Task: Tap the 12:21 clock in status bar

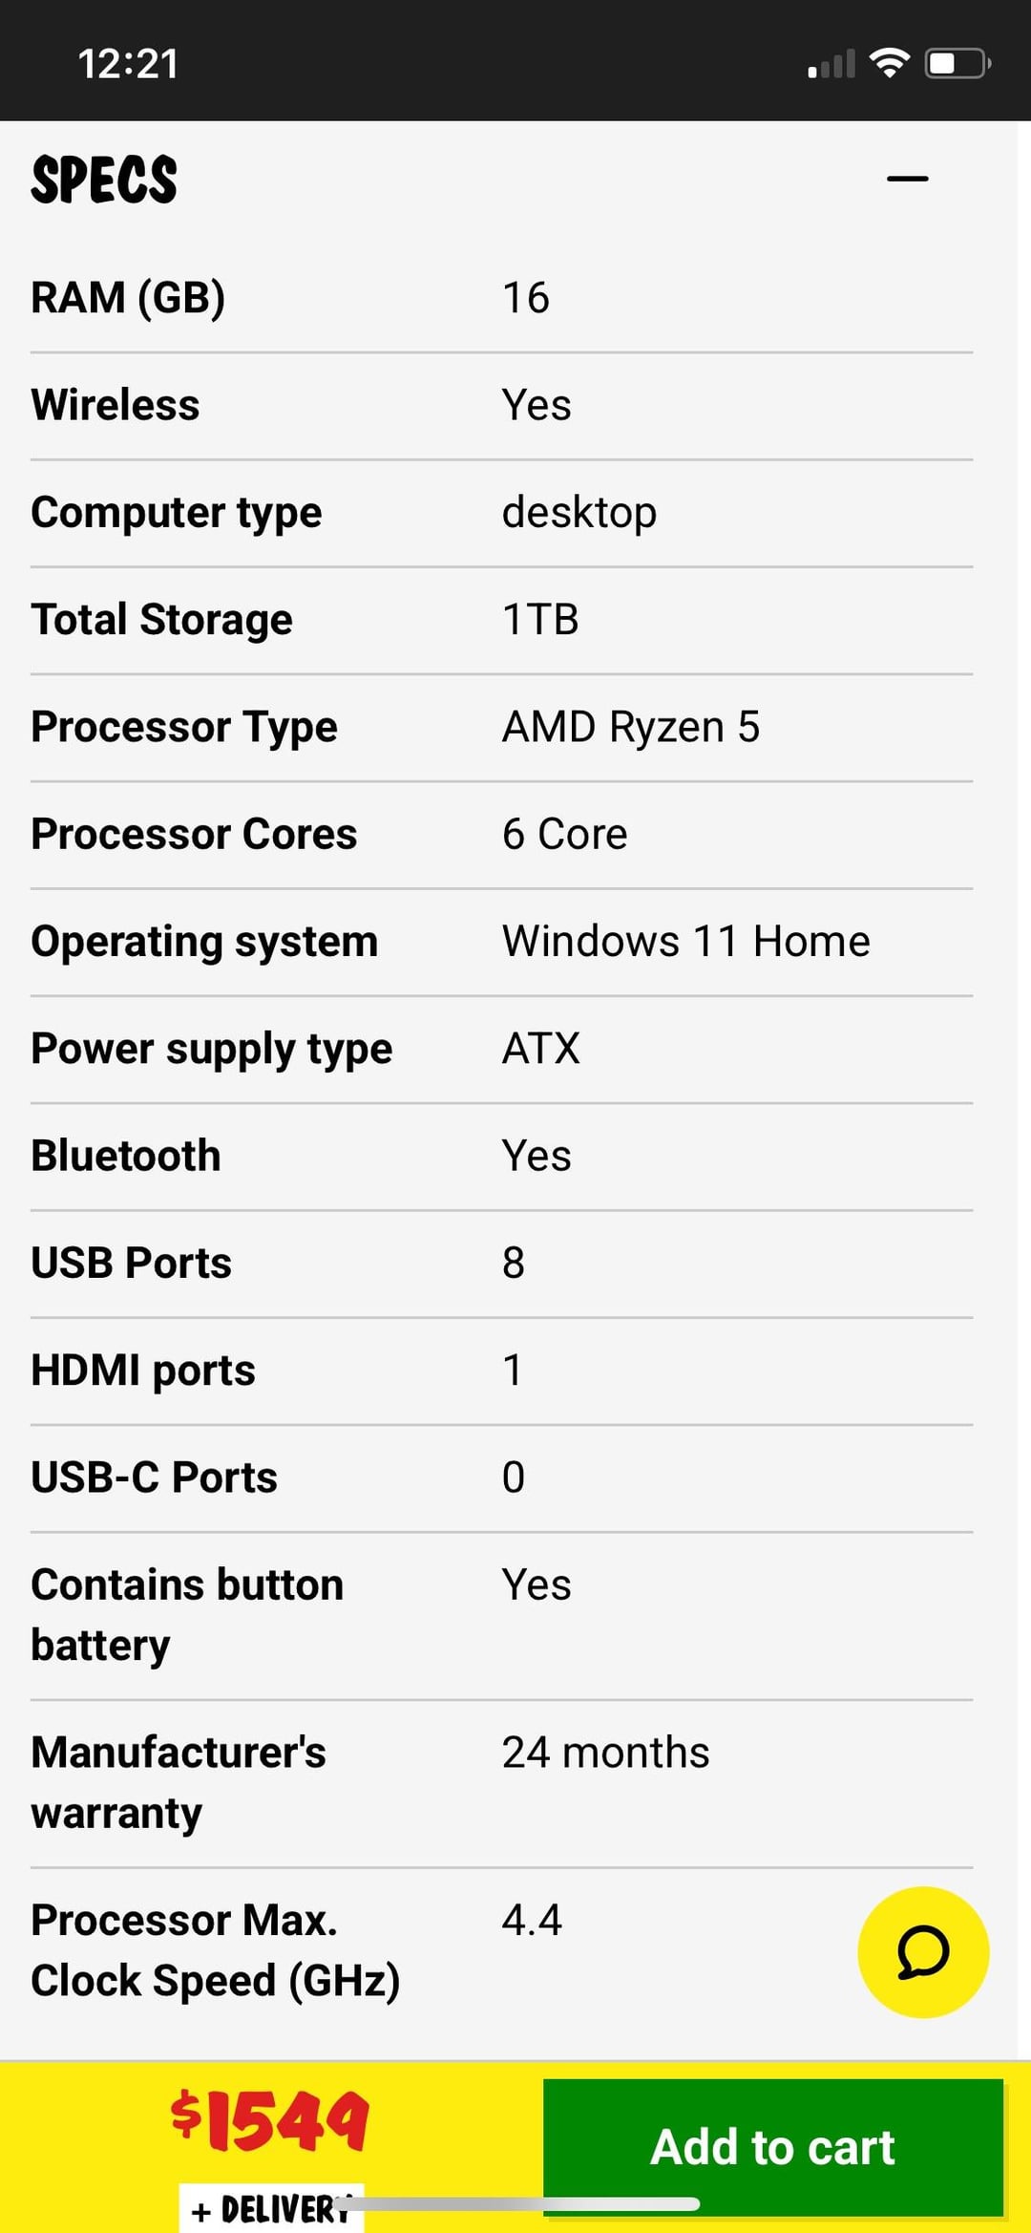Action: coord(128,64)
